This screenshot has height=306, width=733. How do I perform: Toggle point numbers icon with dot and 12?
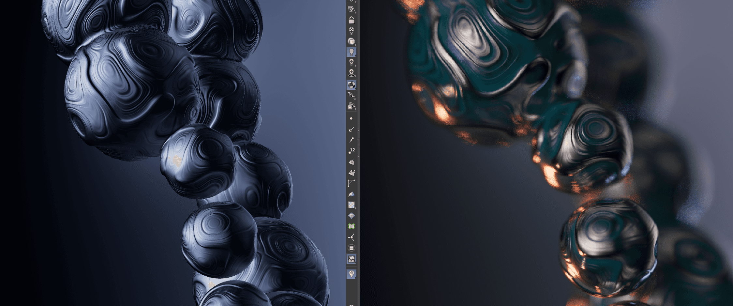coord(351,151)
